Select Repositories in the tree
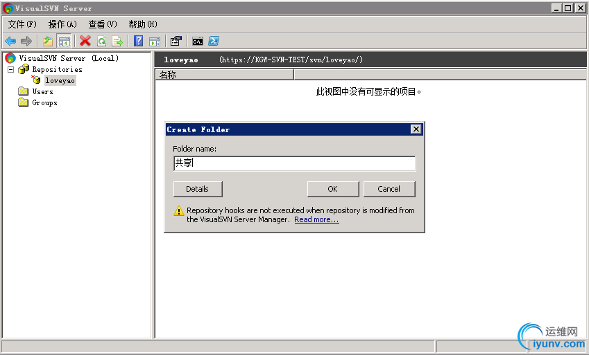The height and width of the screenshot is (355, 589). pos(57,69)
